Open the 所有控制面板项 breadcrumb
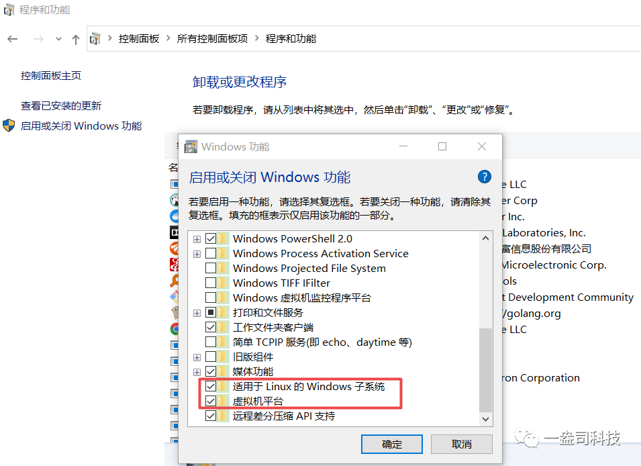 (x=212, y=38)
